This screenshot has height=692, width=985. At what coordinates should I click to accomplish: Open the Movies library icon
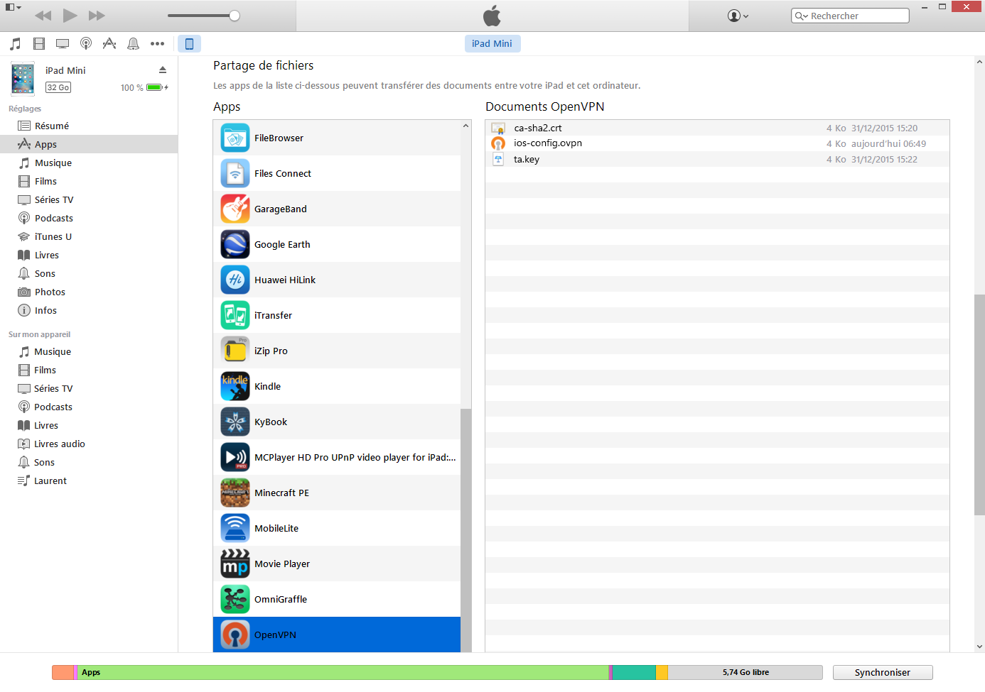tap(39, 44)
